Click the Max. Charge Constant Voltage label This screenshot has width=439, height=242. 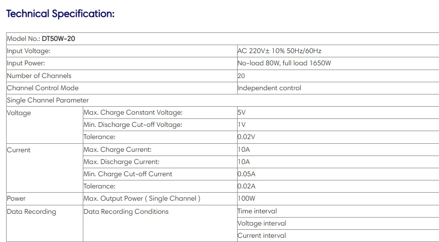pyautogui.click(x=133, y=113)
